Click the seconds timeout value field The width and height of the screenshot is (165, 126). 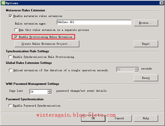click(125, 69)
